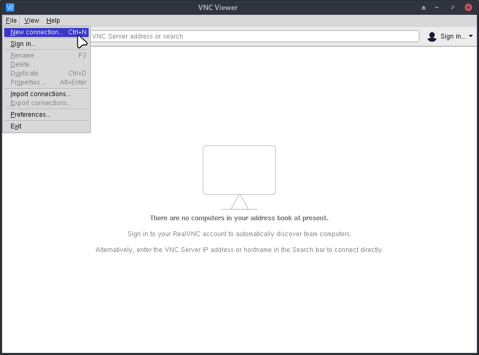Close the VNC Viewer window
This screenshot has width=479, height=355.
[468, 7]
